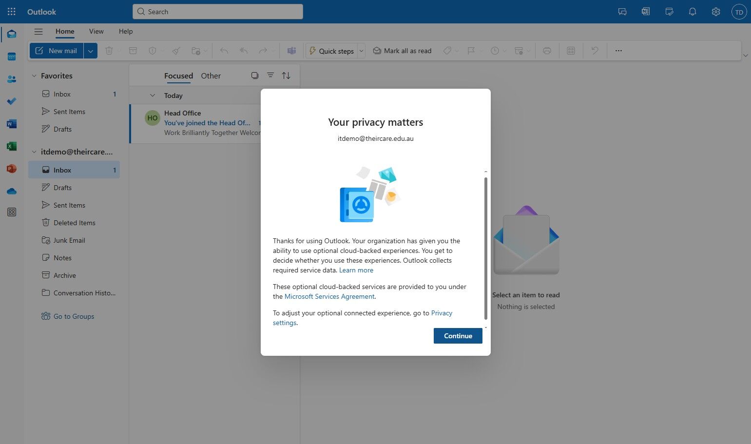Screen dimensions: 751x444
Task: Open the Flag dropdown arrow
Action: (481, 51)
